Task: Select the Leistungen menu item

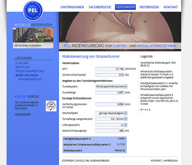Action: pos(125,7)
